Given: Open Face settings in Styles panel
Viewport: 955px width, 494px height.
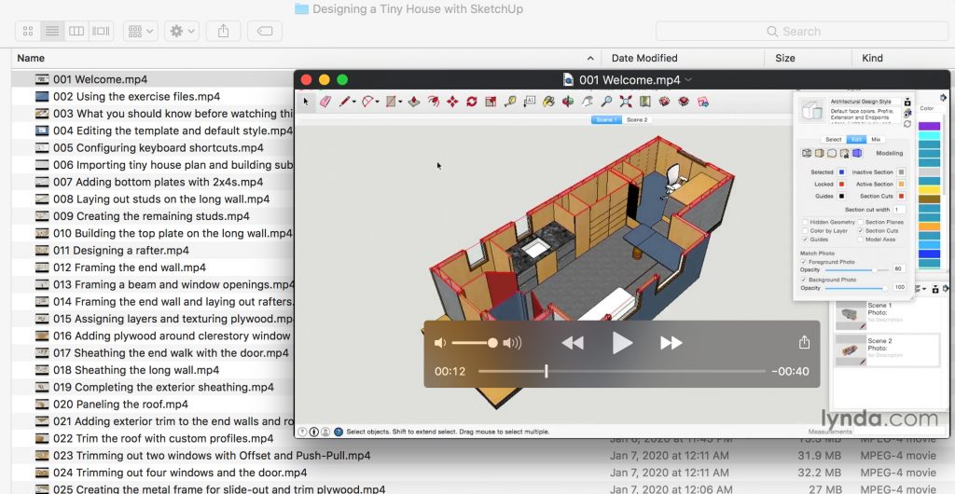Looking at the screenshot, I should (x=819, y=153).
